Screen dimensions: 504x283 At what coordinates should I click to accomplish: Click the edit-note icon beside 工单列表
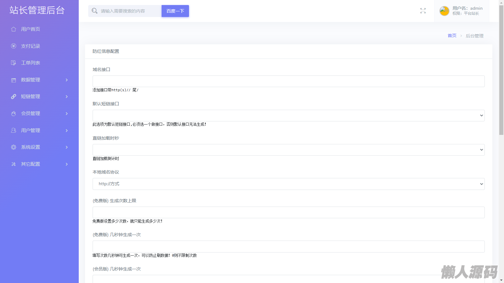click(14, 63)
